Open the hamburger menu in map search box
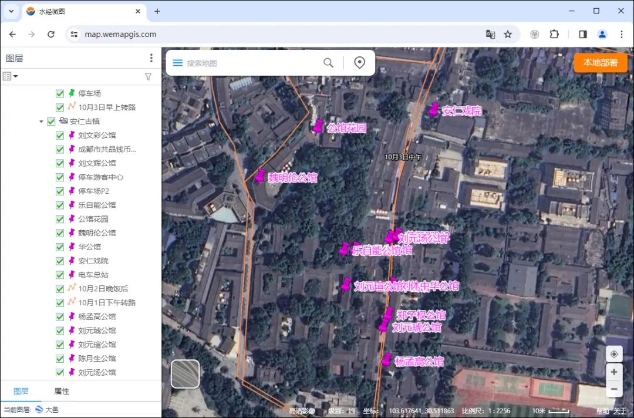 (177, 63)
